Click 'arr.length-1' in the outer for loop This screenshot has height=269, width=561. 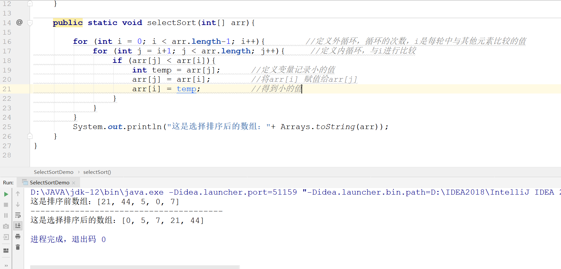201,41
